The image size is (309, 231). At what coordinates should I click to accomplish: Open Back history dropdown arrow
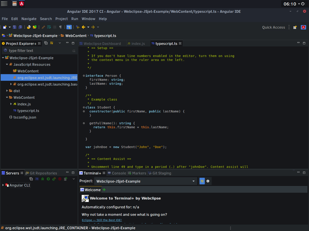click(88, 27)
